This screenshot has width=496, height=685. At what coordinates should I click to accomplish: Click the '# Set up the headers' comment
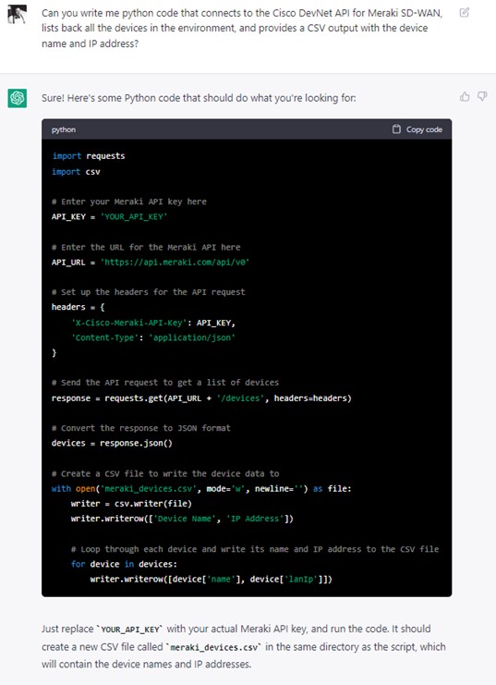tap(148, 292)
